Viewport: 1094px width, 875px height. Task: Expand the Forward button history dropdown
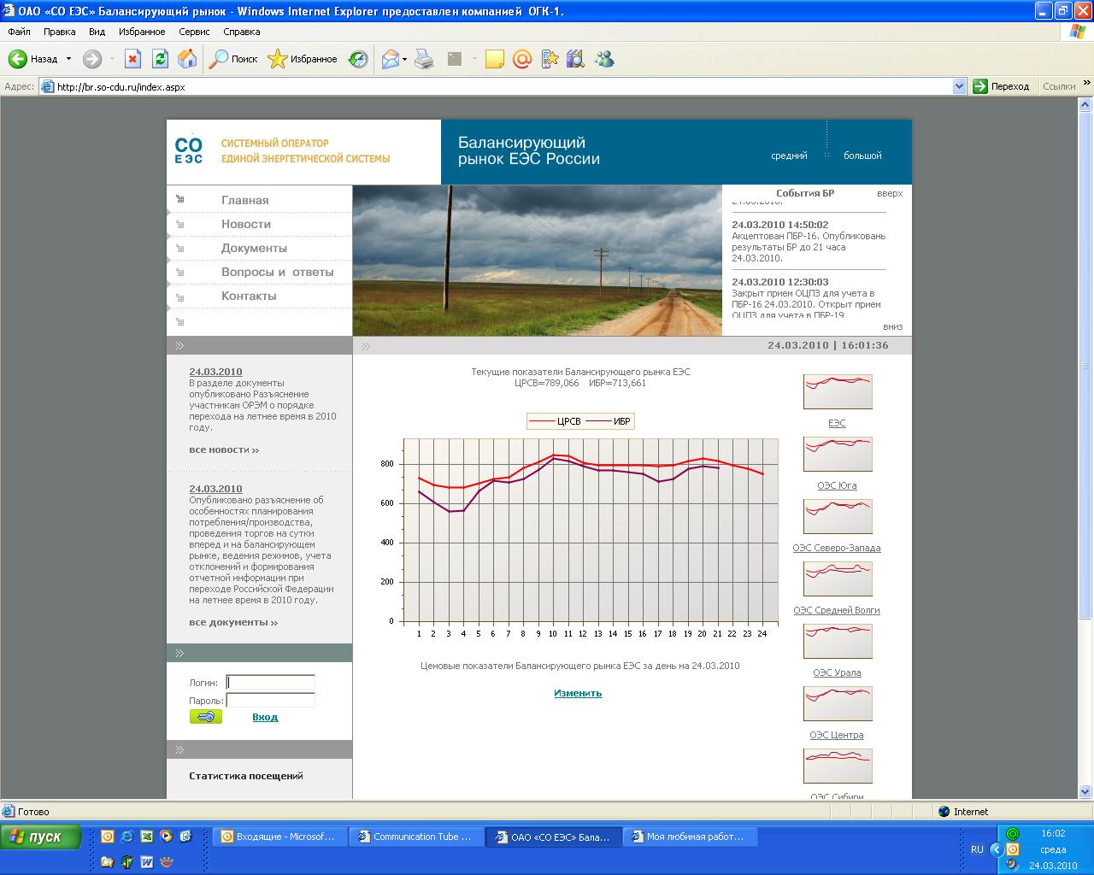pos(112,59)
